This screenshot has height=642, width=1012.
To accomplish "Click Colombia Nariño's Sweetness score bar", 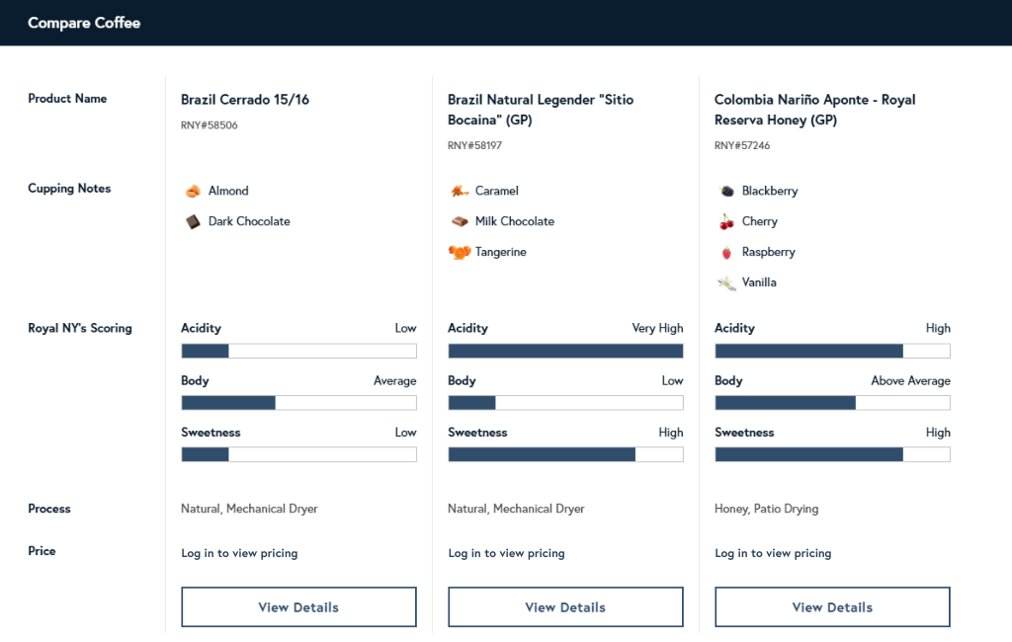I will (x=832, y=454).
